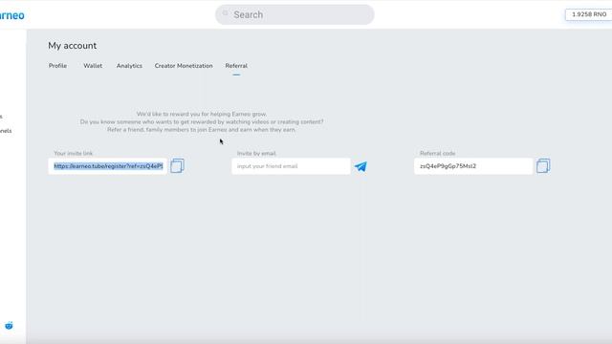The image size is (612, 344).
Task: Click the invite link text field
Action: point(108,166)
